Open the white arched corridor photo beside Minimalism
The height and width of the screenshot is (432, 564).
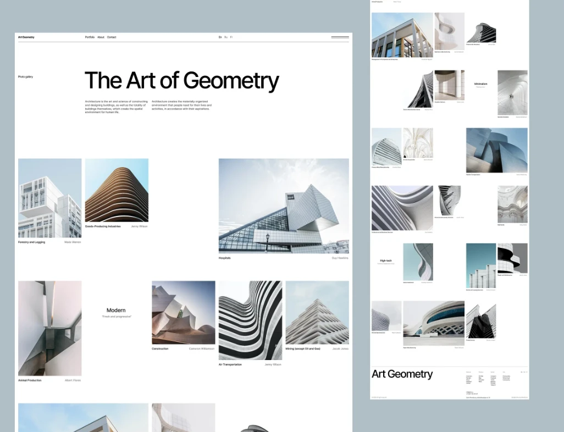pyautogui.click(x=512, y=92)
